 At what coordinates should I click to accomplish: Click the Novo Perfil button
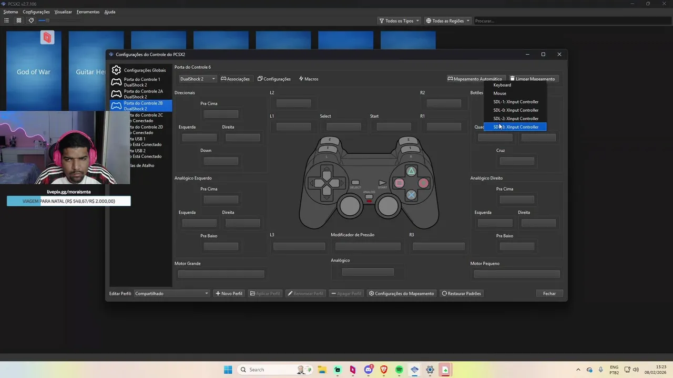229,293
